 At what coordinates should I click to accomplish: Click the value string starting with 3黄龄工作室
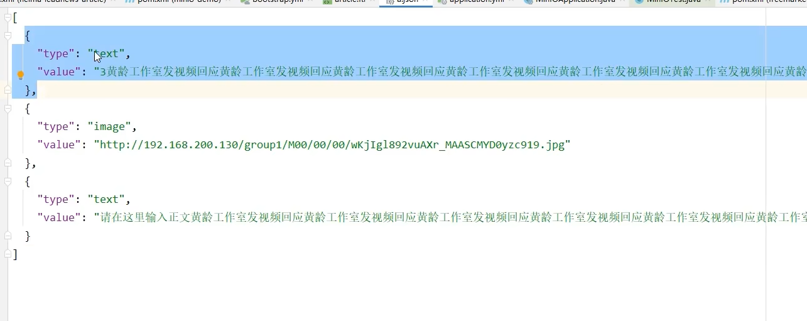(450, 72)
